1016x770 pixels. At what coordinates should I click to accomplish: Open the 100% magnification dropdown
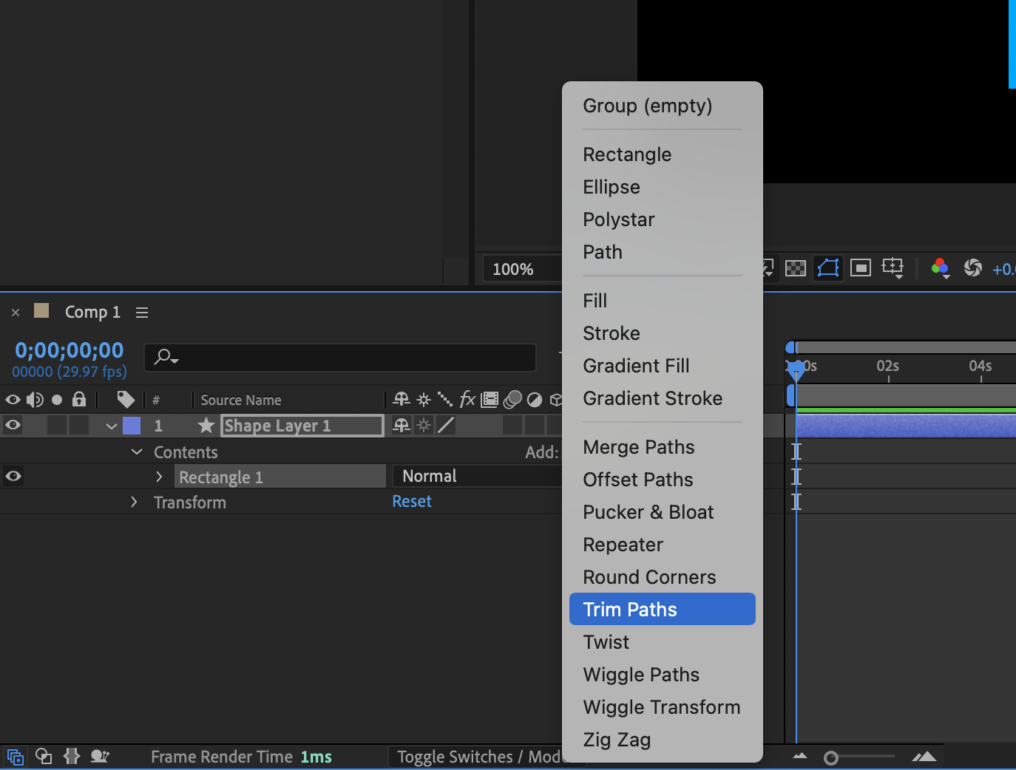(522, 269)
